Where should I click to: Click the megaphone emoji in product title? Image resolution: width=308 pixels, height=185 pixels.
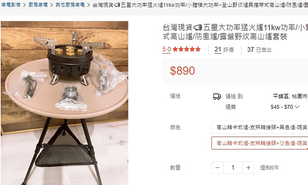tap(198, 27)
